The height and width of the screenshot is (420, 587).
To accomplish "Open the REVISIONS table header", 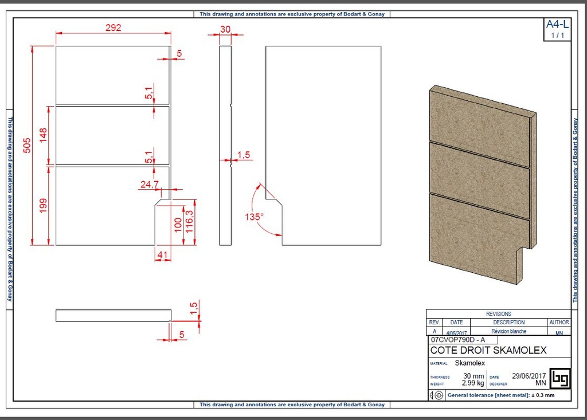I will pos(499,313).
